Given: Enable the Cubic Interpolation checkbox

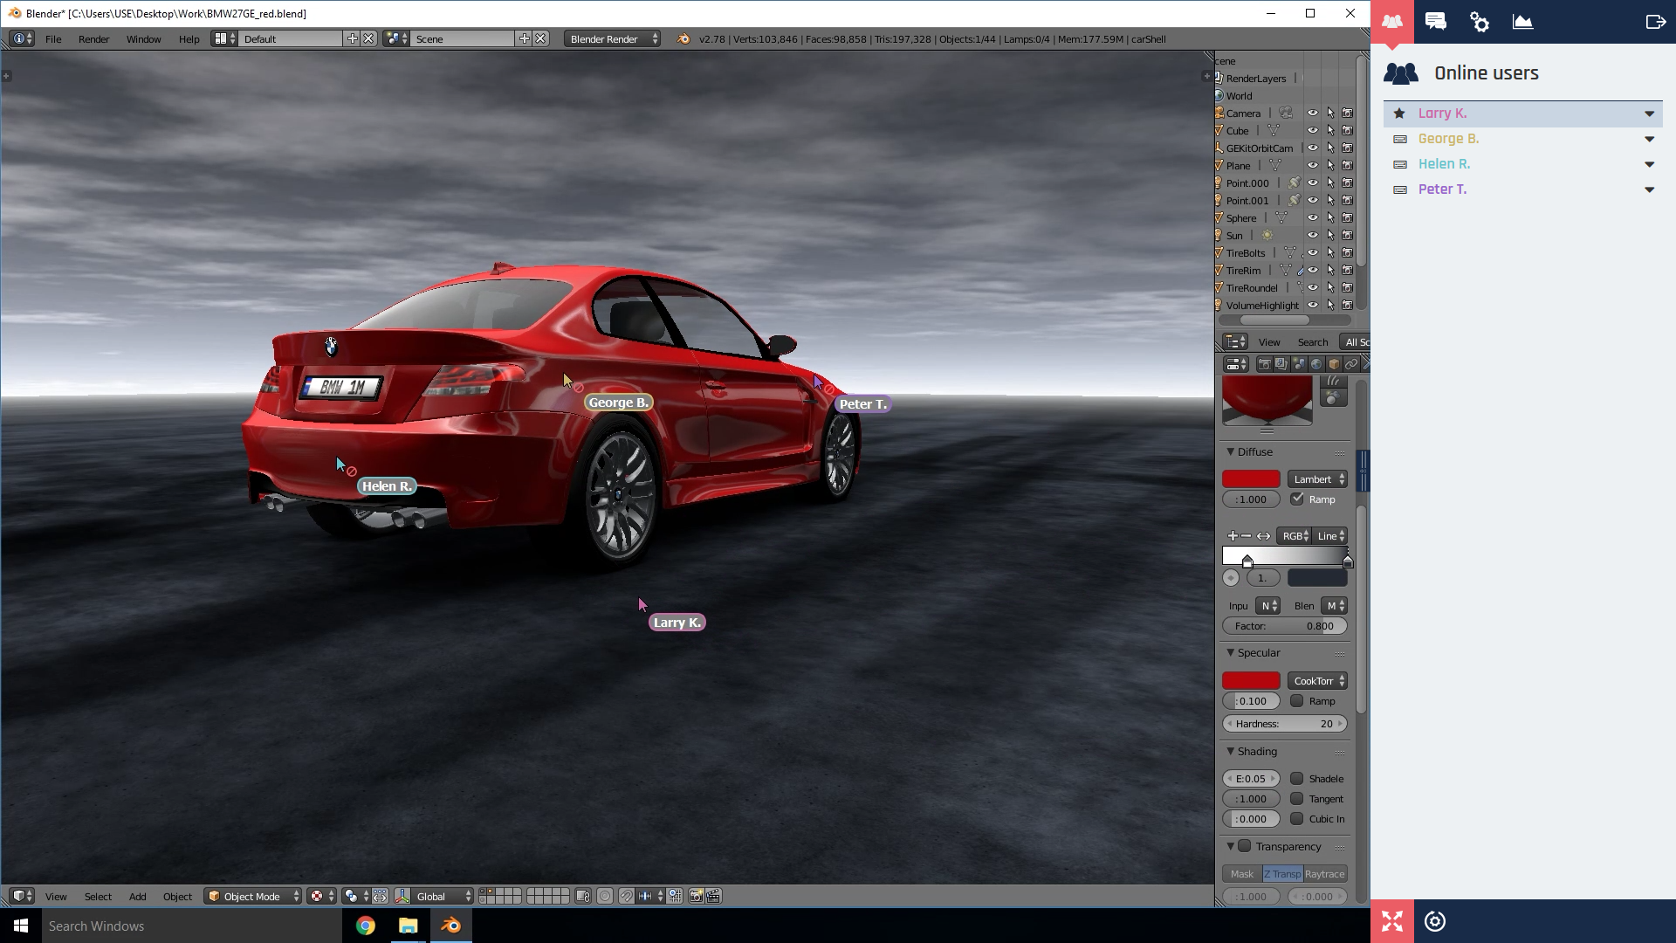Looking at the screenshot, I should (1297, 818).
